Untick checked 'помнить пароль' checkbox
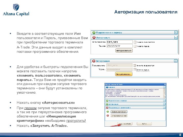This screenshot has width=183, height=137. (x=135, y=70)
